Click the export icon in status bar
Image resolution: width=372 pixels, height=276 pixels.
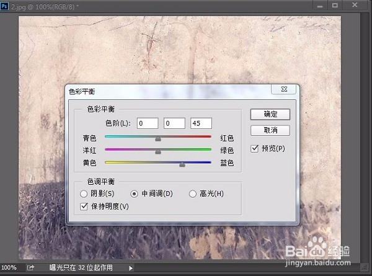[30, 268]
